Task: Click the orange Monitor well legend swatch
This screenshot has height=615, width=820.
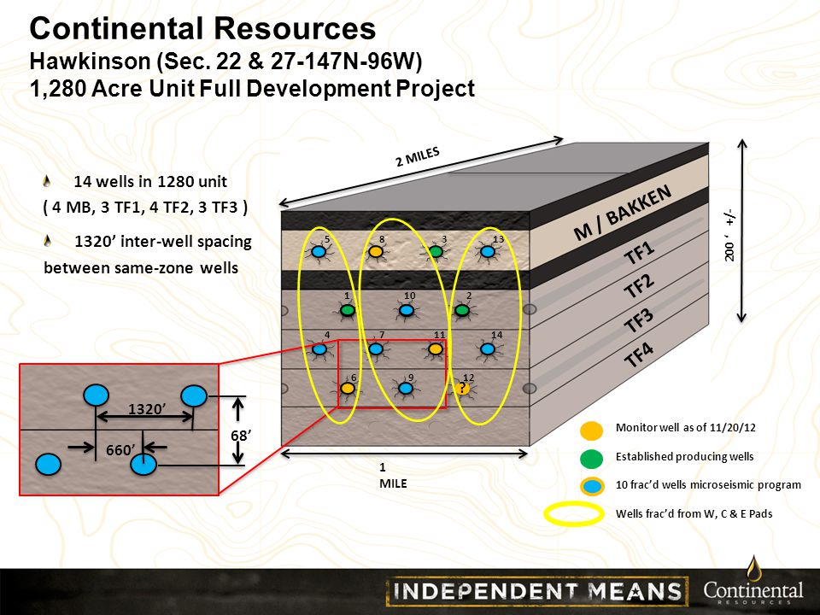Action: coord(592,430)
